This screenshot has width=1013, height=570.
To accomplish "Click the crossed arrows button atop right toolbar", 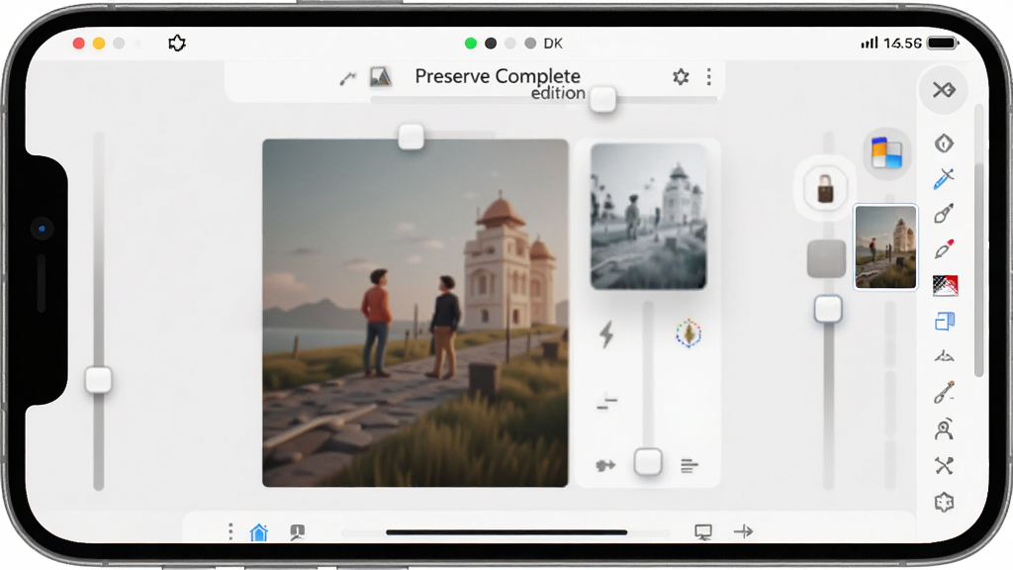I will pyautogui.click(x=943, y=90).
